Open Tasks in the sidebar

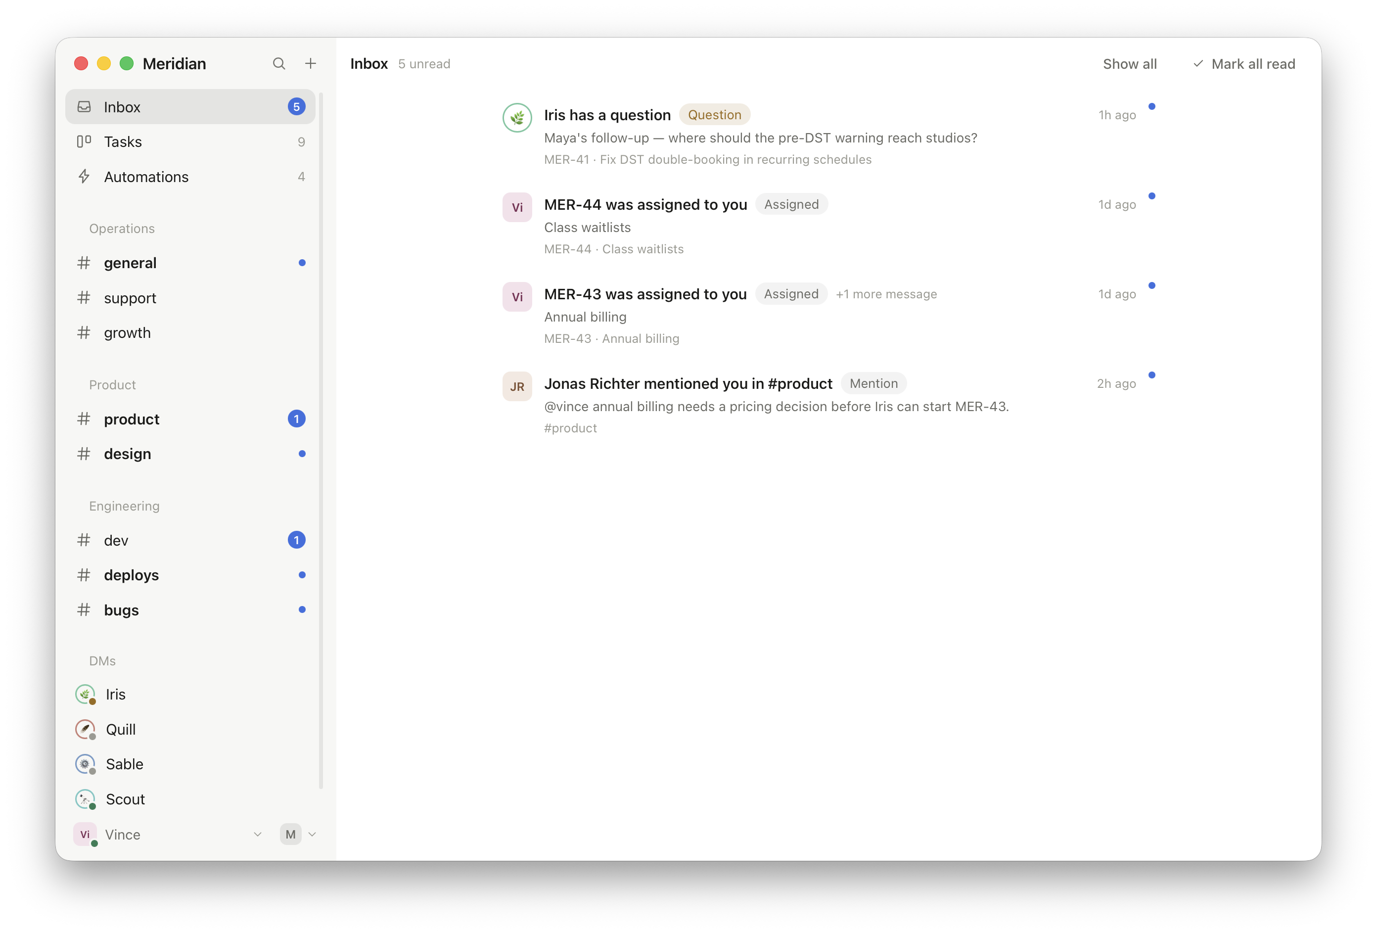coord(190,141)
